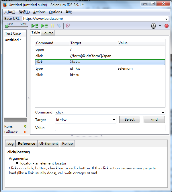Collapse bottom panel via left splitter arrow

(72, 136)
